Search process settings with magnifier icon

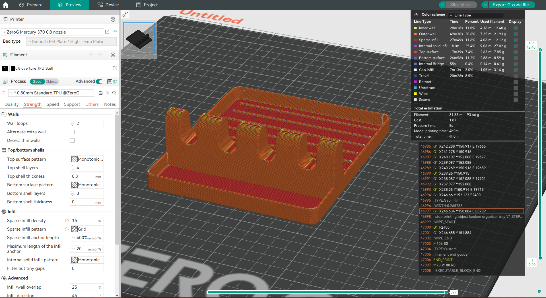pos(114,93)
